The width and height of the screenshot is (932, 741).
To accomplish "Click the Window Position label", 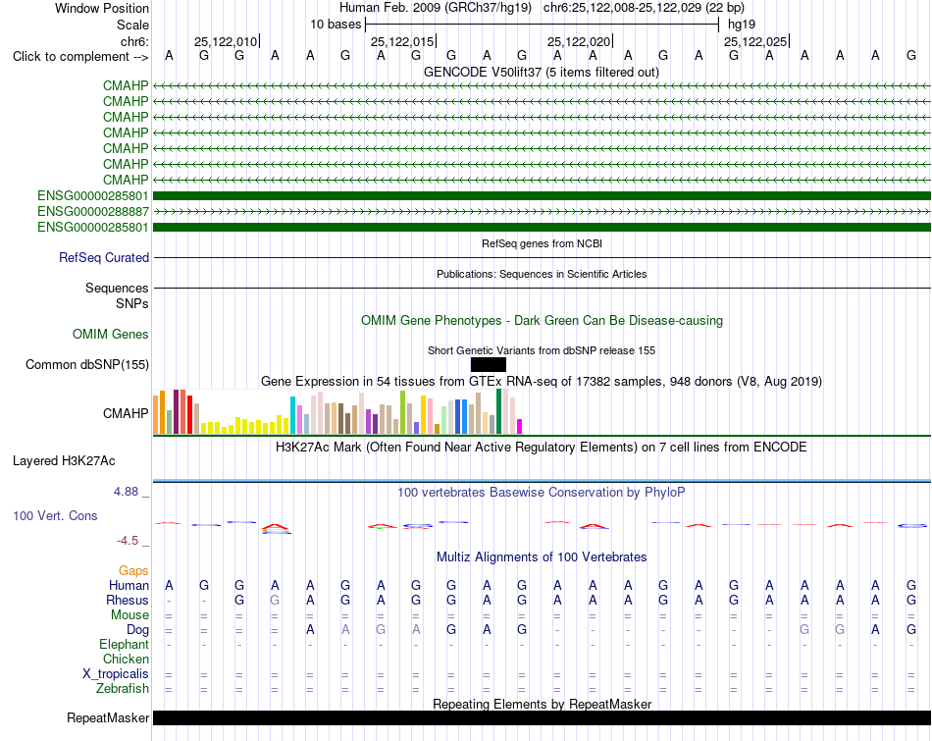I will 102,8.
